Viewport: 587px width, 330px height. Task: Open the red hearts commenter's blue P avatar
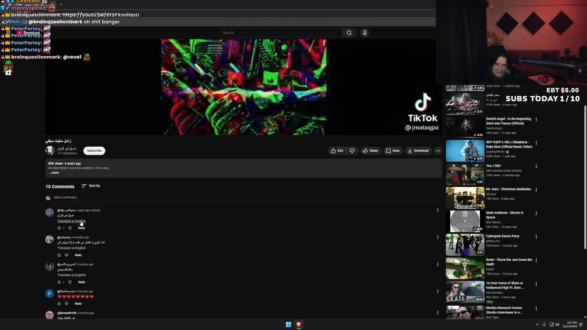[50, 293]
